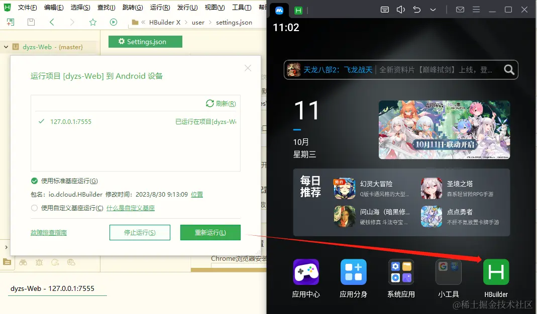Open the 视图(V) menu
Image resolution: width=537 pixels, height=314 pixels.
tap(214, 7)
